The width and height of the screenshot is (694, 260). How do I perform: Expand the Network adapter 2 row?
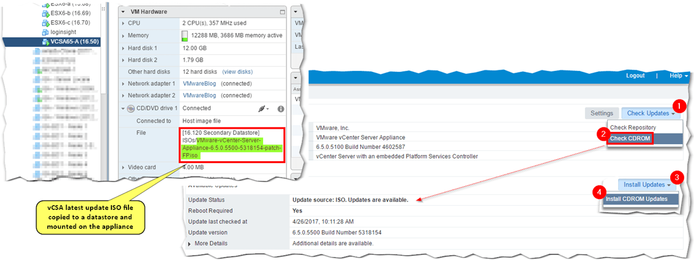123,95
